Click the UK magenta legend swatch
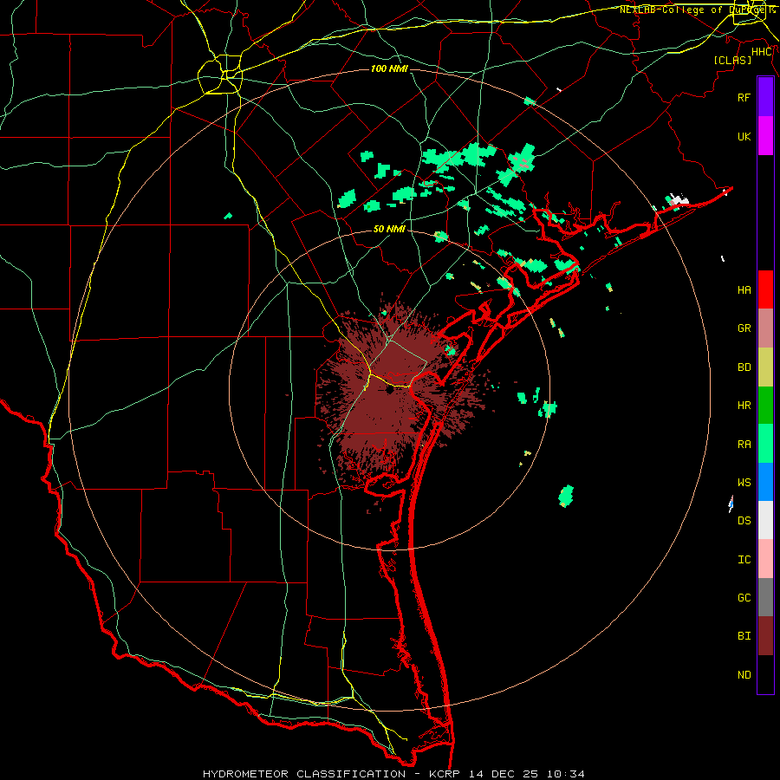This screenshot has height=780, width=780. click(x=765, y=136)
